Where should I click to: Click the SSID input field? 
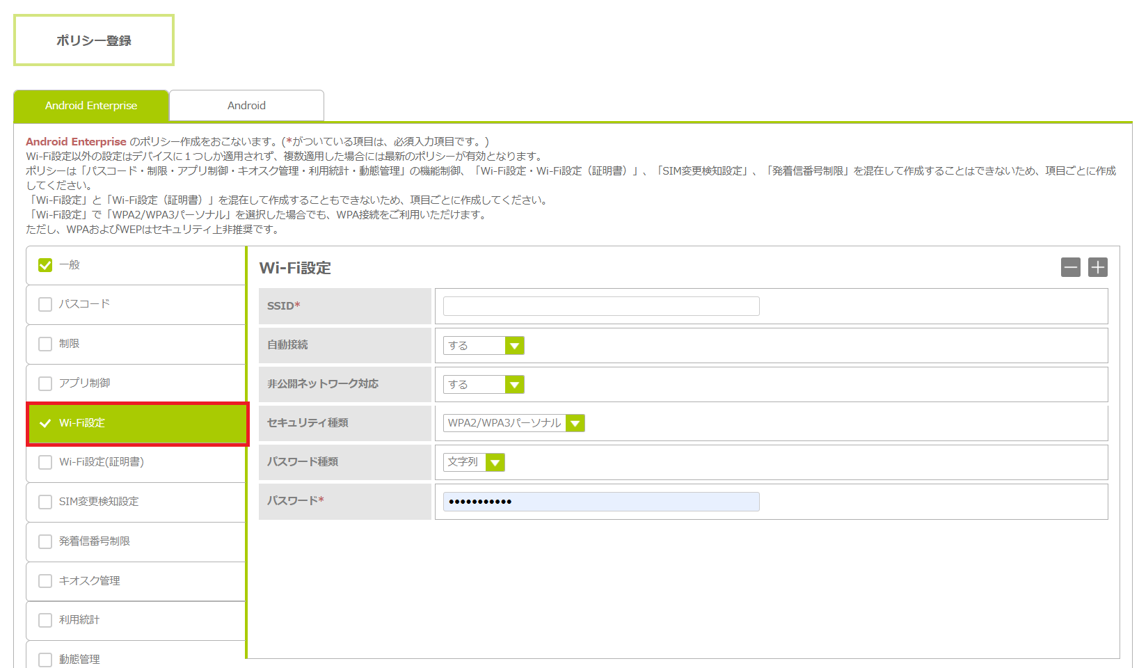pyautogui.click(x=600, y=306)
